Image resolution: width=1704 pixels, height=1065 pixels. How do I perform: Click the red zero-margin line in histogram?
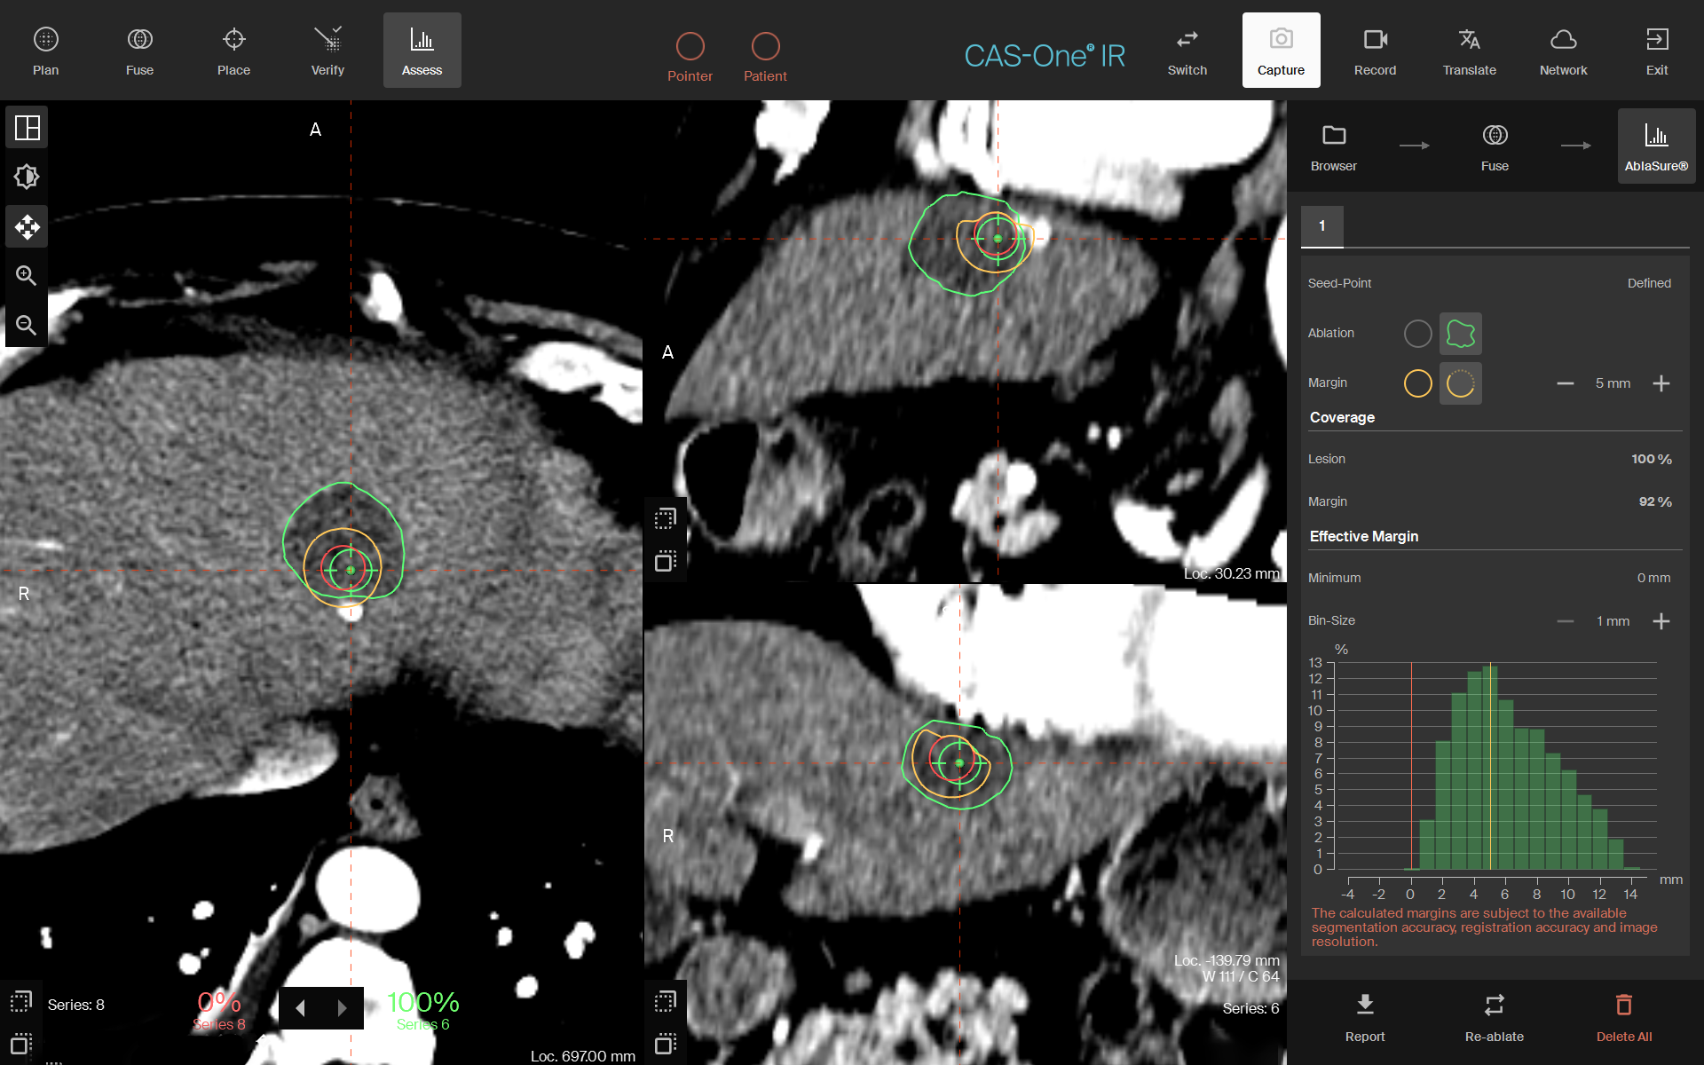[1411, 766]
